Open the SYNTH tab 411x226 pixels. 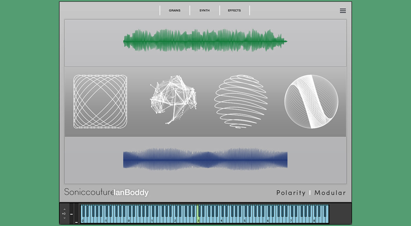point(204,11)
